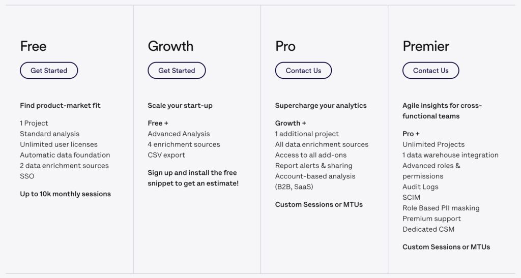
Task: Click "1 data warehouse integration" feature
Action: (450, 155)
